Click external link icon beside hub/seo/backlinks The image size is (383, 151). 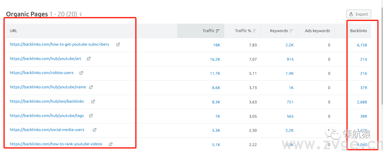click(x=93, y=101)
